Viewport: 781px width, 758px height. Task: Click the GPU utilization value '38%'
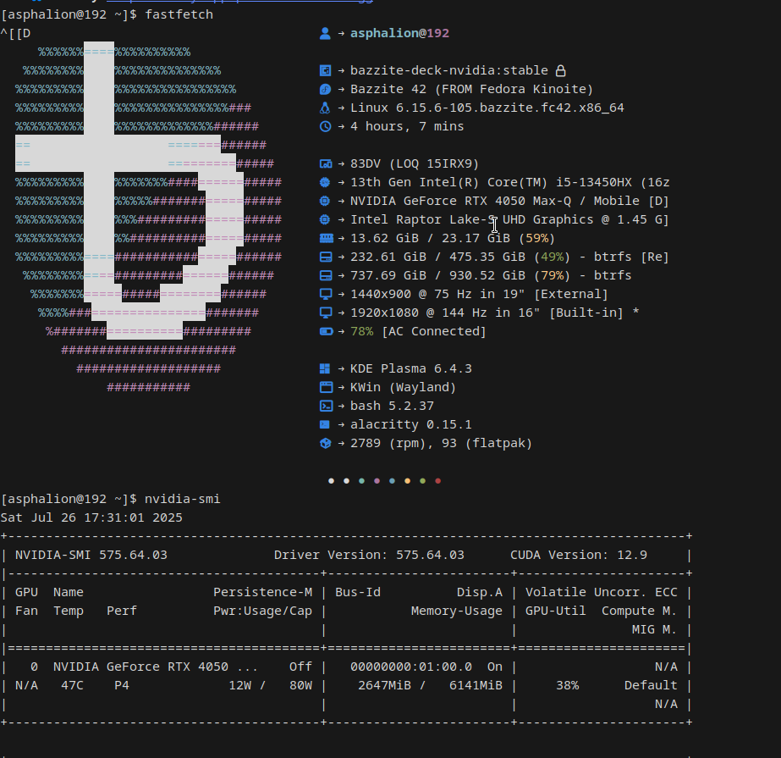pyautogui.click(x=567, y=686)
